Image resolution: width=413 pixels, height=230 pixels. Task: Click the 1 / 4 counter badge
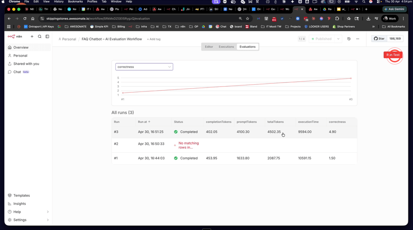pos(302,39)
